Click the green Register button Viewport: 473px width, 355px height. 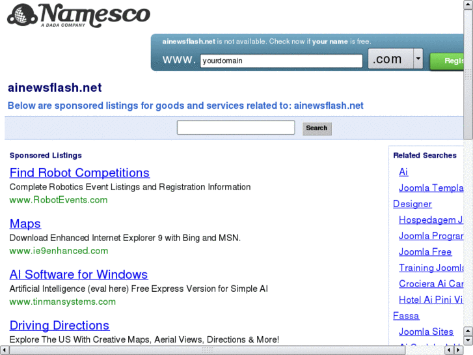[x=447, y=61]
